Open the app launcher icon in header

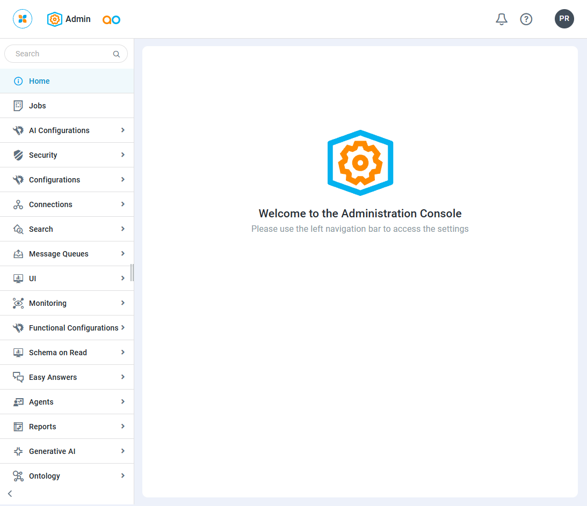(23, 19)
